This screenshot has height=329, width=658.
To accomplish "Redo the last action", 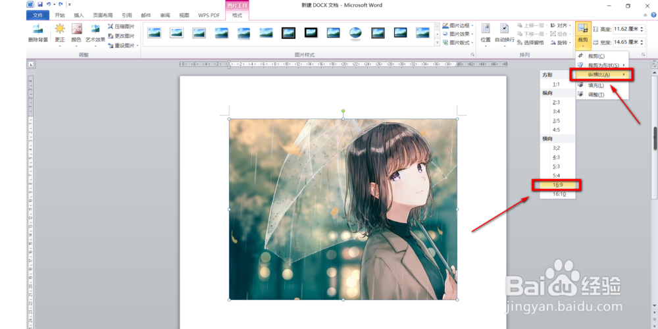I will pyautogui.click(x=61, y=5).
